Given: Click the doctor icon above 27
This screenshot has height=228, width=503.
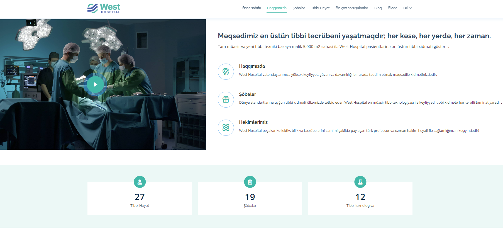Looking at the screenshot, I should click(140, 182).
